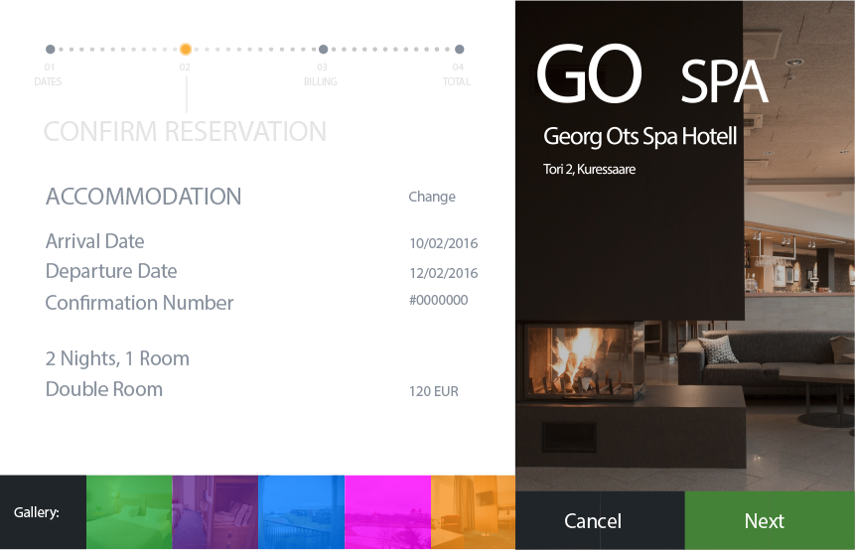Click the departure date value 12/02/2016
Image resolution: width=855 pixels, height=550 pixels.
tap(443, 273)
